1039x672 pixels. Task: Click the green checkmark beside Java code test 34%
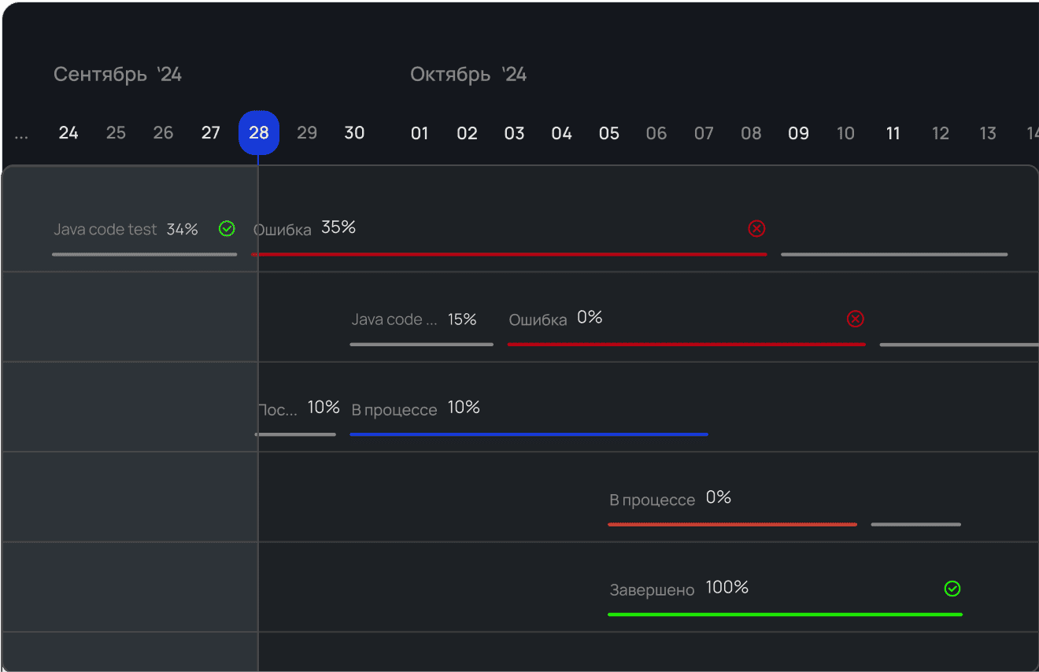pos(227,229)
